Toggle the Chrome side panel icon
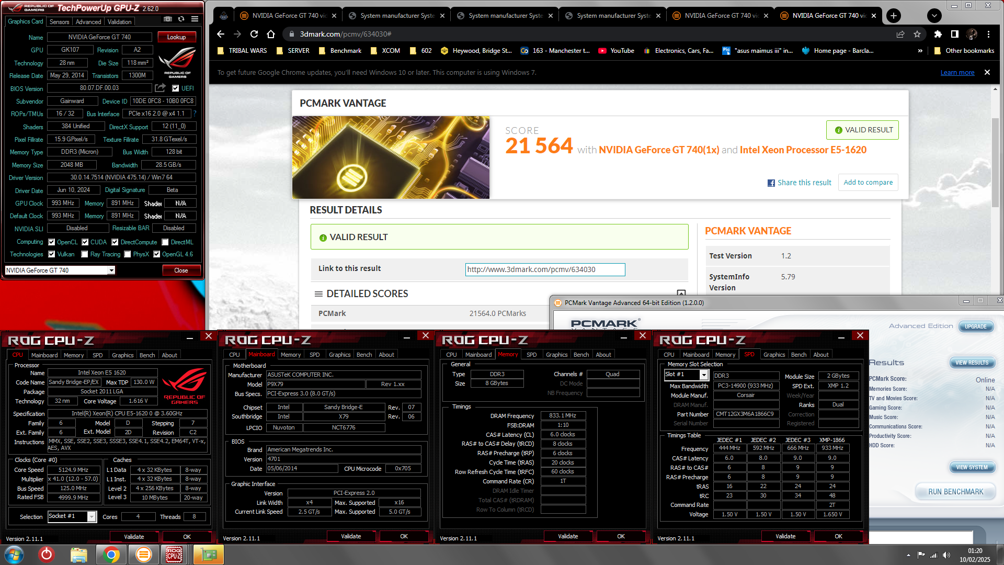This screenshot has width=1004, height=565. 955,34
